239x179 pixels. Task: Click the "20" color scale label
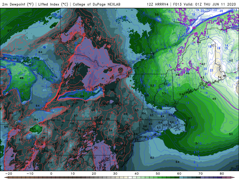[94, 174]
